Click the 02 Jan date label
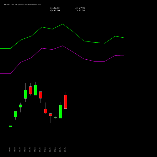This screenshot has width=157, height=157. click(x=20, y=149)
